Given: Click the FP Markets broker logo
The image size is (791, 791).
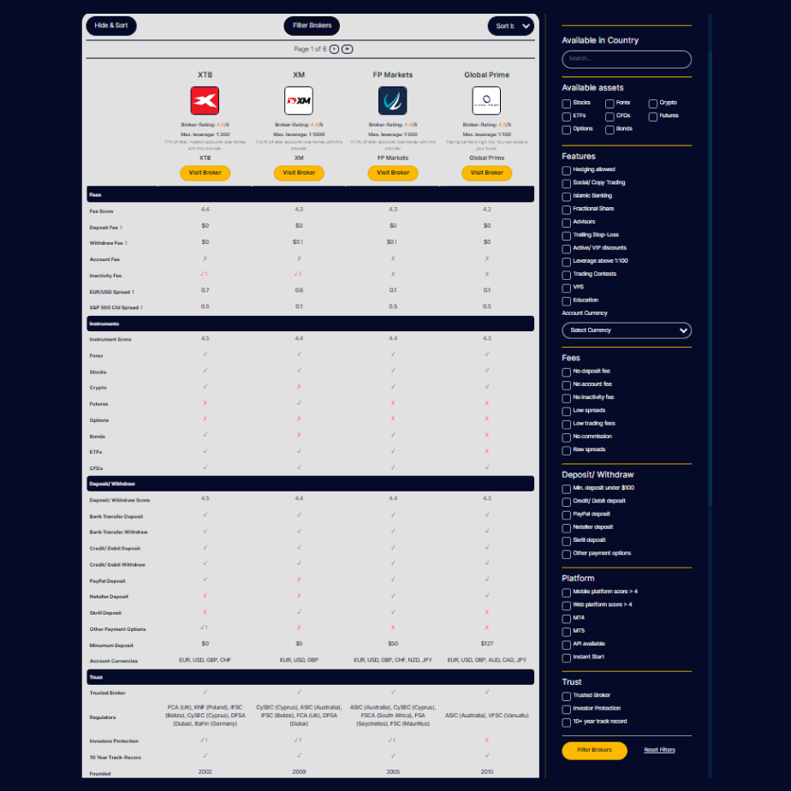Looking at the screenshot, I should coord(392,100).
